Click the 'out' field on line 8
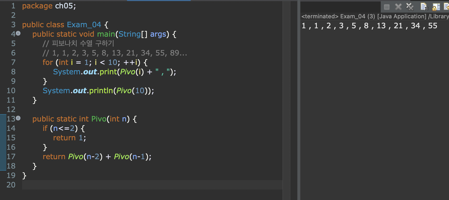449x200 pixels. tap(90, 72)
